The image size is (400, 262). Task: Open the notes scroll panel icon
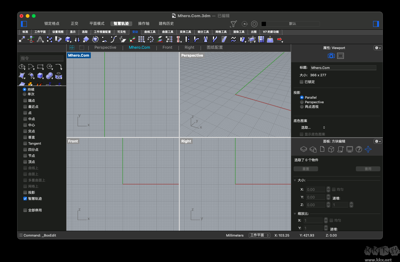point(340,149)
